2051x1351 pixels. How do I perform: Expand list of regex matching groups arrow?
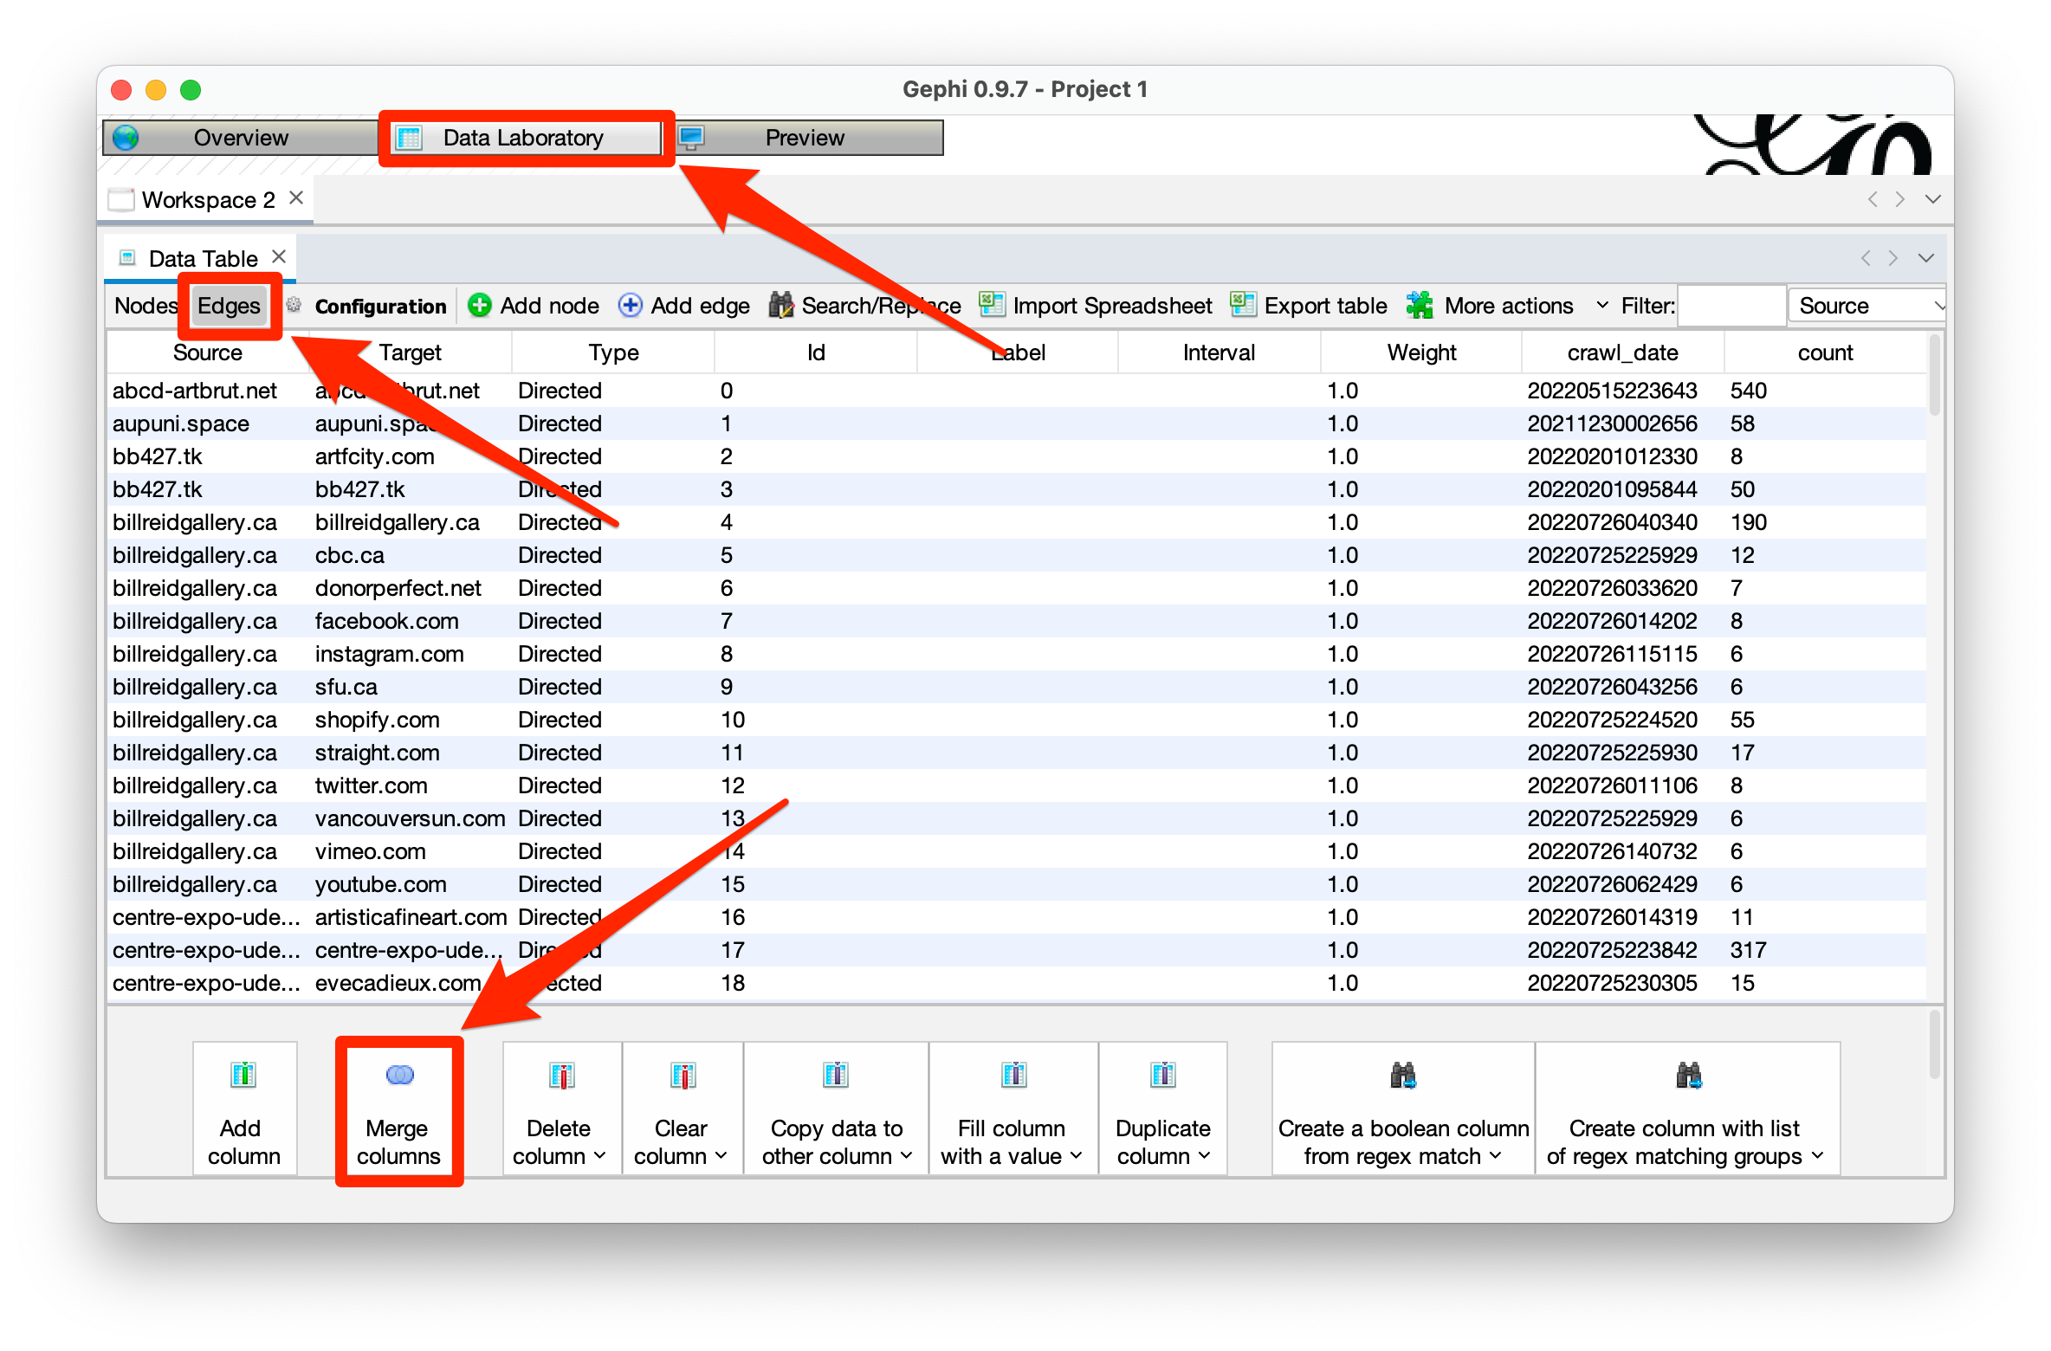click(x=1818, y=1155)
